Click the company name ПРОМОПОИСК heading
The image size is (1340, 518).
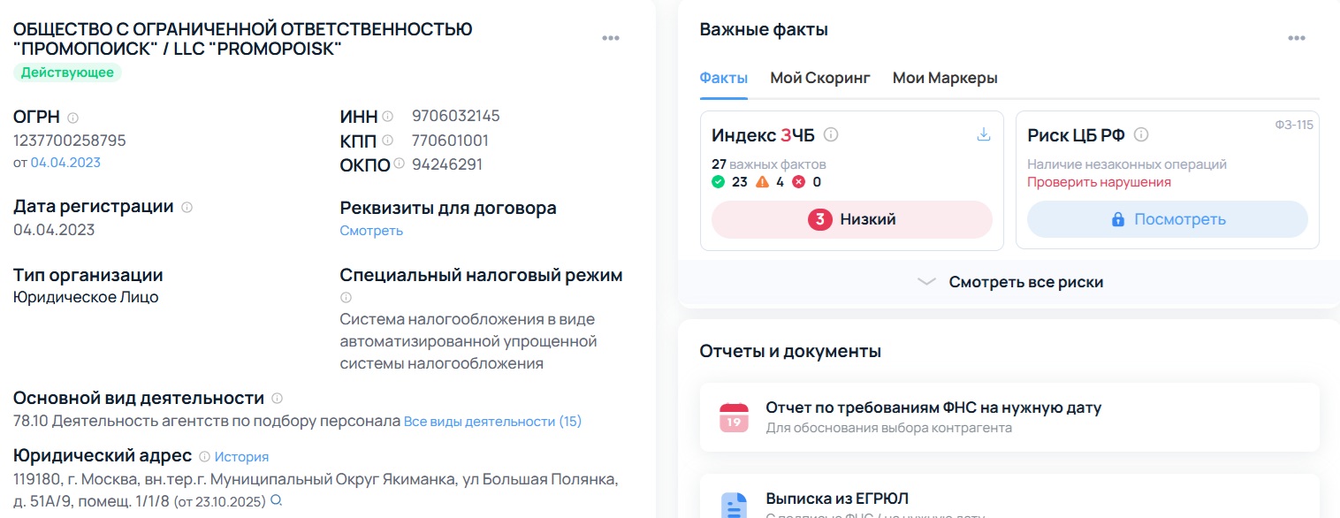point(243,39)
